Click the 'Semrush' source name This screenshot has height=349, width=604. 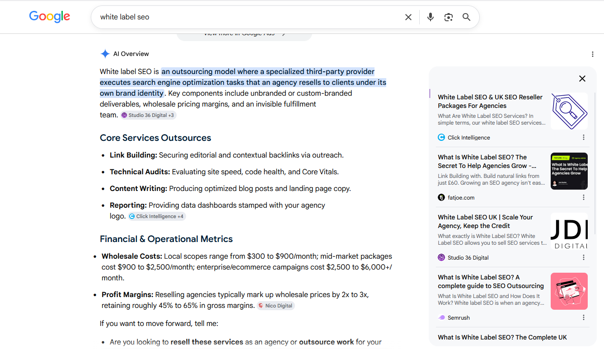pyautogui.click(x=459, y=317)
